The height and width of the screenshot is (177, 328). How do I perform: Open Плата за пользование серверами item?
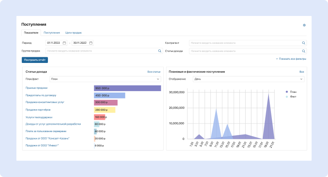pyautogui.click(x=46, y=131)
